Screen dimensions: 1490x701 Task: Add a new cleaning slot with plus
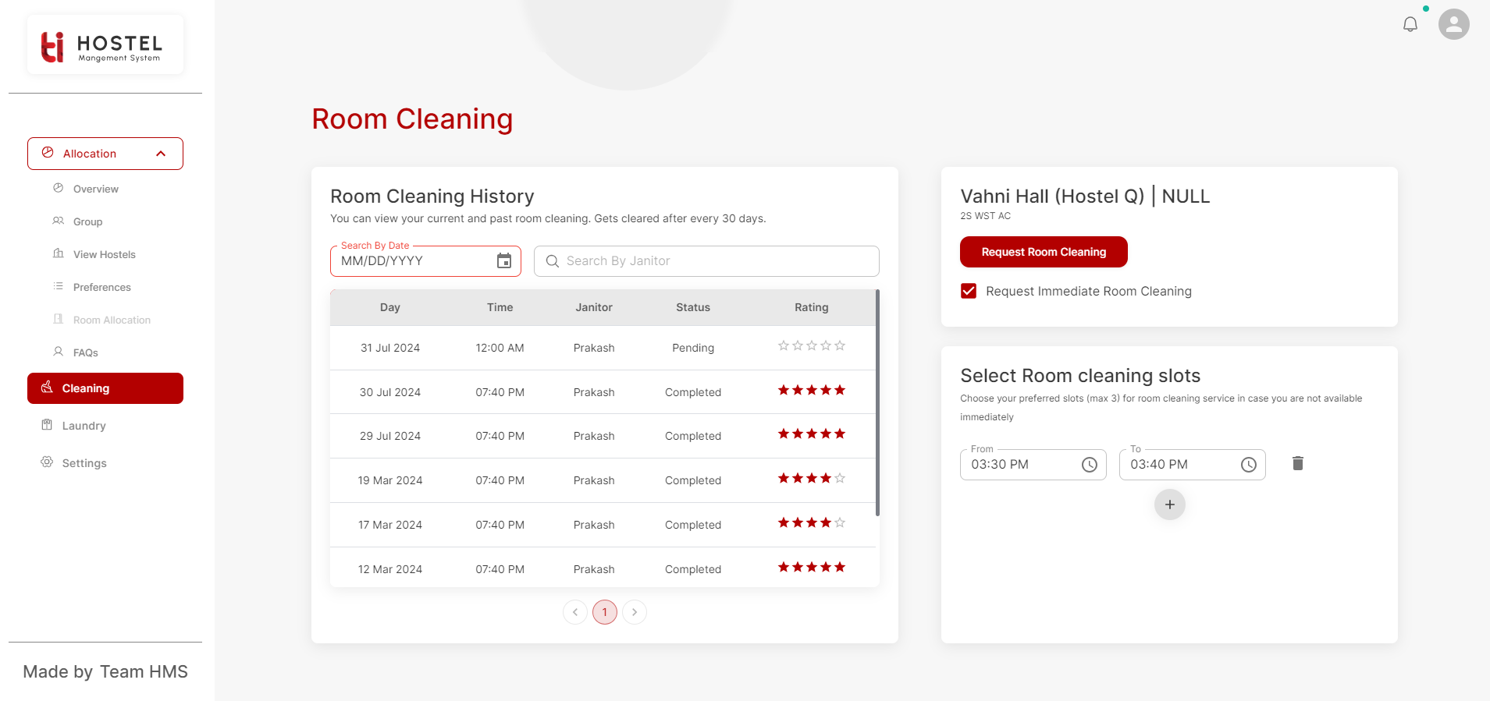1169,505
